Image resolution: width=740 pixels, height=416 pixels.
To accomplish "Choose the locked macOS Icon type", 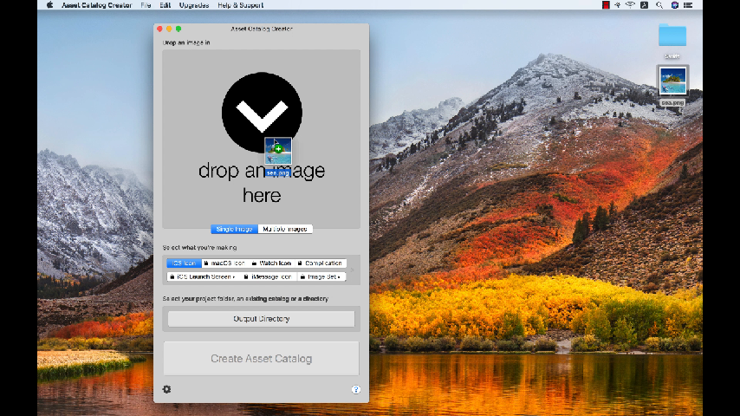I will click(x=224, y=263).
